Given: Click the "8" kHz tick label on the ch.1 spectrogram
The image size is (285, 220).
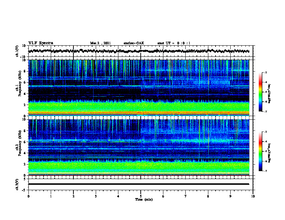Looking at the screenshot, I should (x=25, y=71).
